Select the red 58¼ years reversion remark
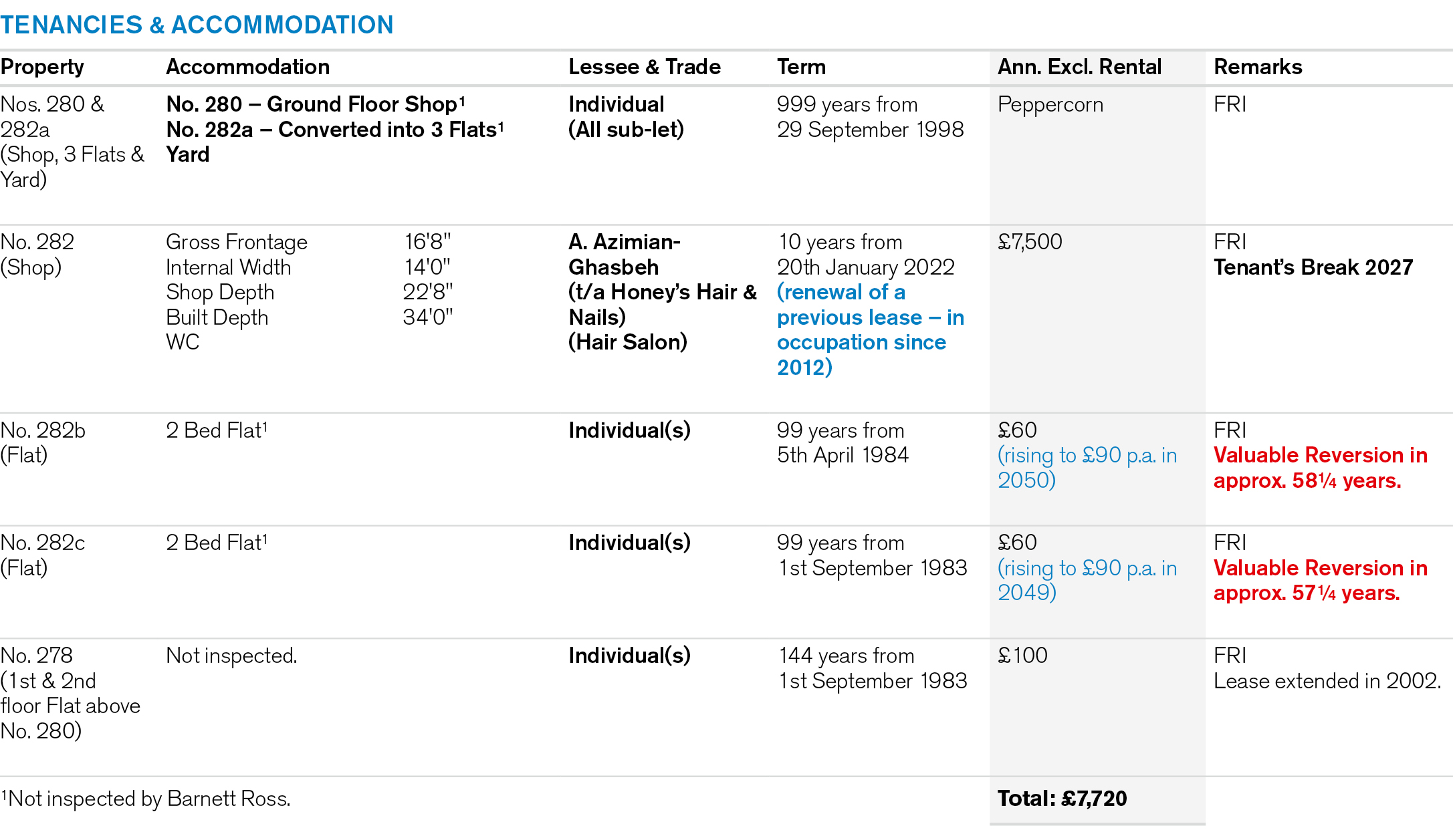Viewport: 1453px width, 836px height. coord(1320,468)
